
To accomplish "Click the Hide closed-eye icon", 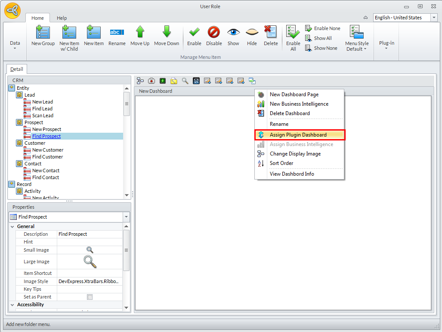I will coord(252,33).
